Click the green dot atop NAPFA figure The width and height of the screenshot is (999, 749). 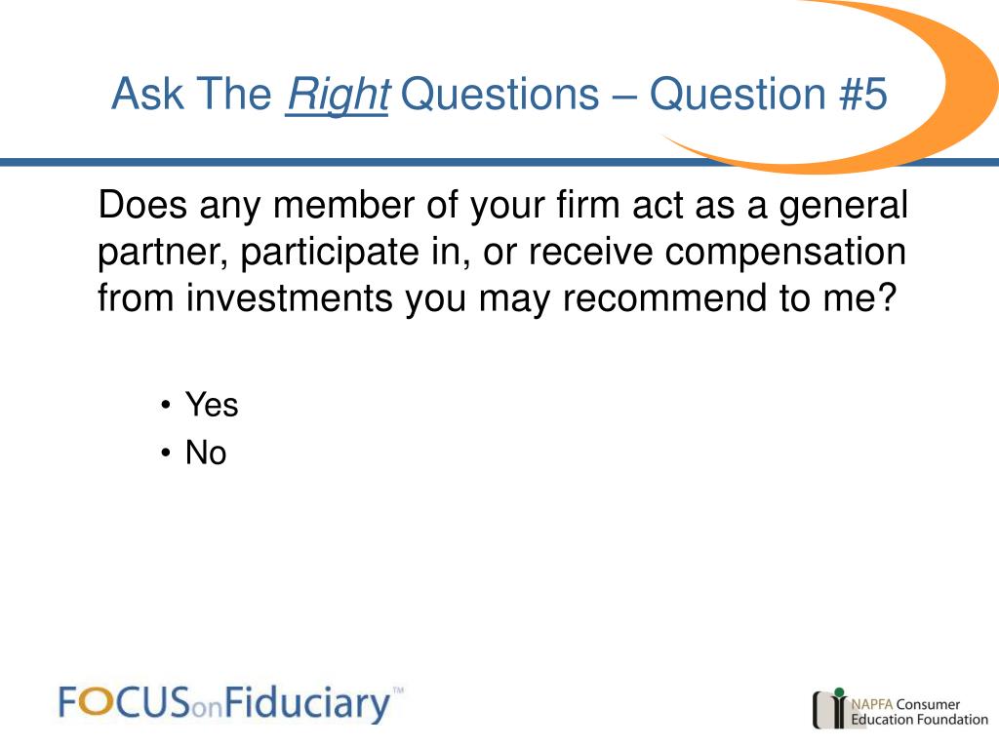839,692
